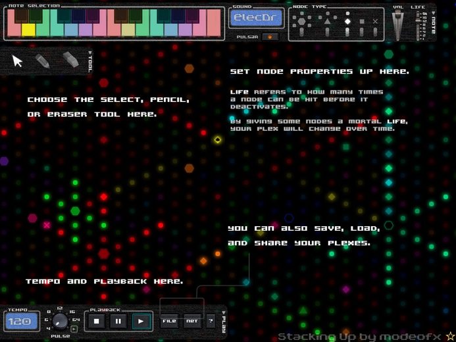Click the Life slider handle
This screenshot has width=456, height=342.
tap(418, 20)
